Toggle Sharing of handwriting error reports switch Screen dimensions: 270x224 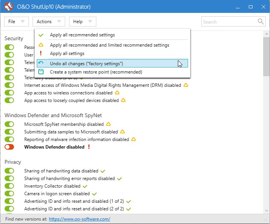pyautogui.click(x=9, y=178)
